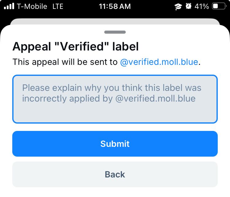The width and height of the screenshot is (230, 197).
Task: Tap the battery icon in status bar
Action: pyautogui.click(x=219, y=6)
